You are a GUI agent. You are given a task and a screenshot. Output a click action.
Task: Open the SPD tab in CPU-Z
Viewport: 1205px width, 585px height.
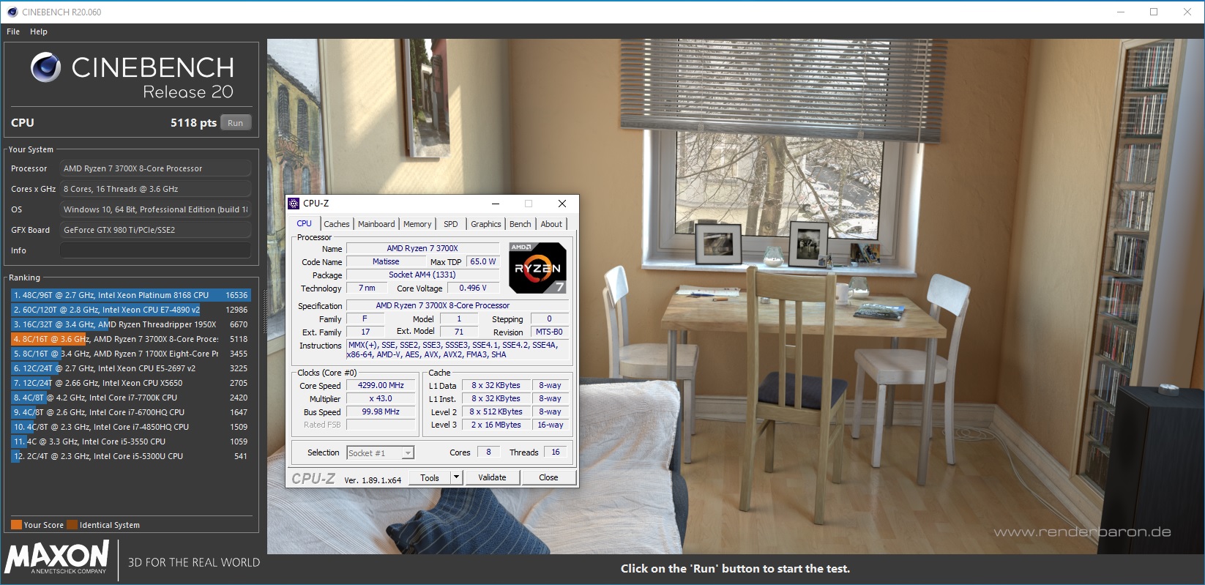[451, 224]
